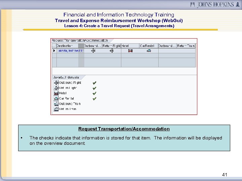Click the green check beside Return Flight

[x=94, y=88]
